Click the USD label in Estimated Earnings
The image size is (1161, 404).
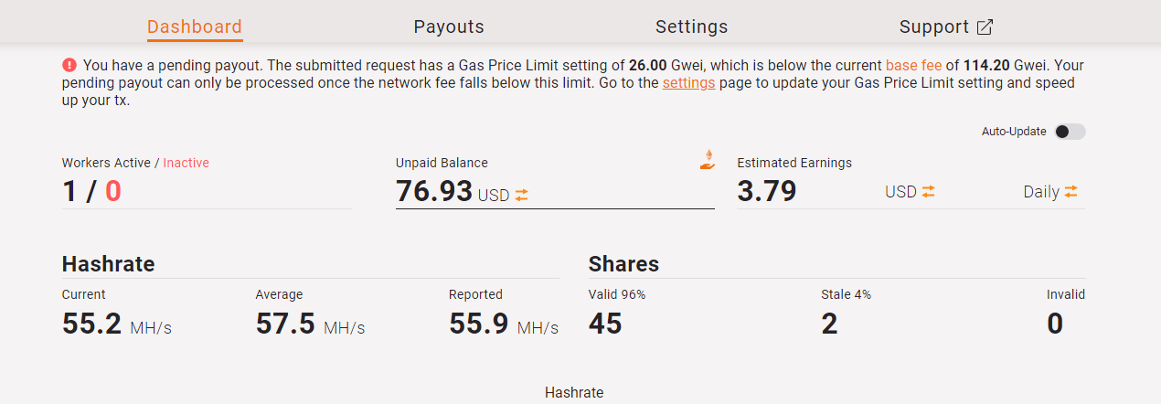pyautogui.click(x=900, y=192)
